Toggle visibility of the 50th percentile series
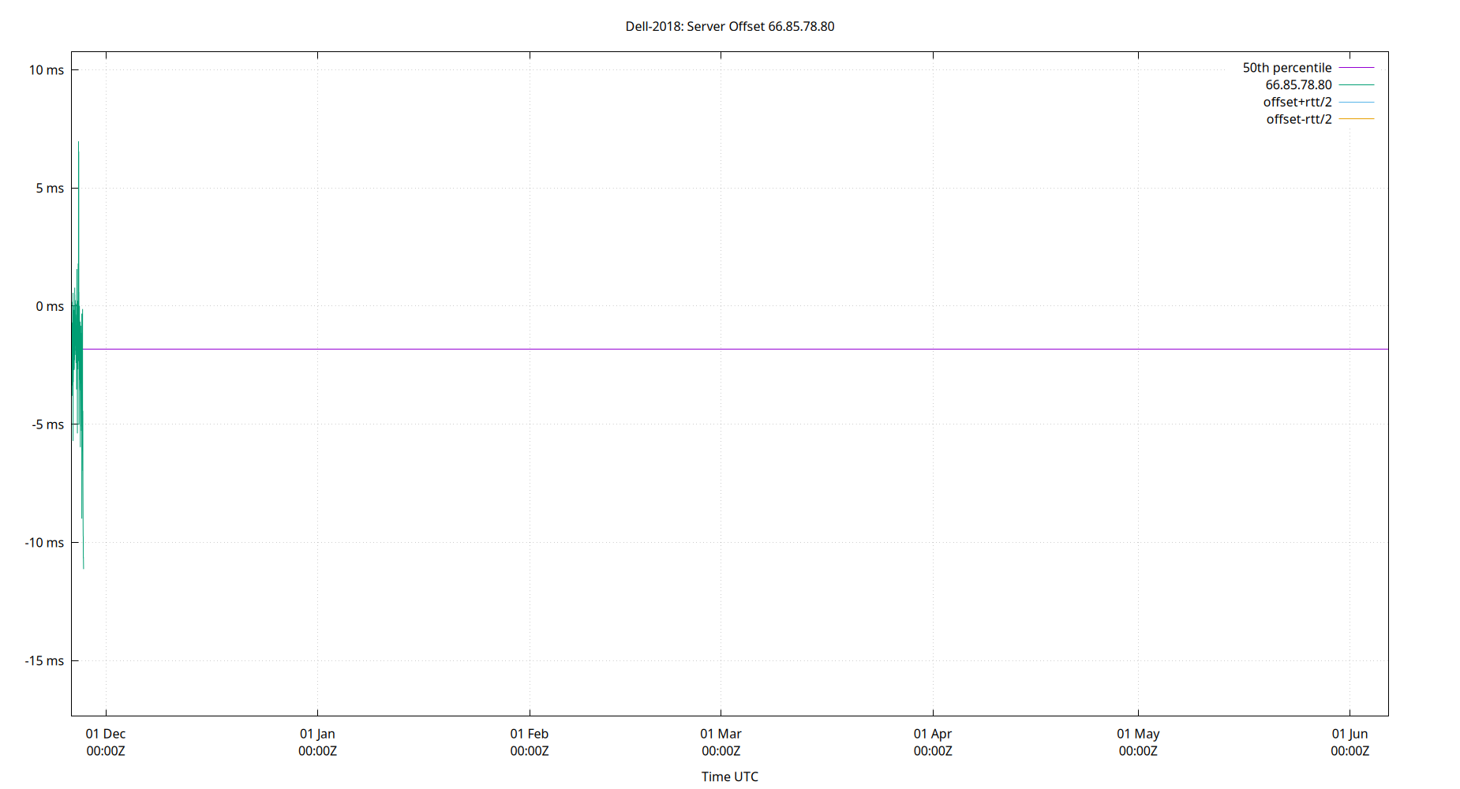This screenshot has width=1460, height=789. pos(1286,67)
